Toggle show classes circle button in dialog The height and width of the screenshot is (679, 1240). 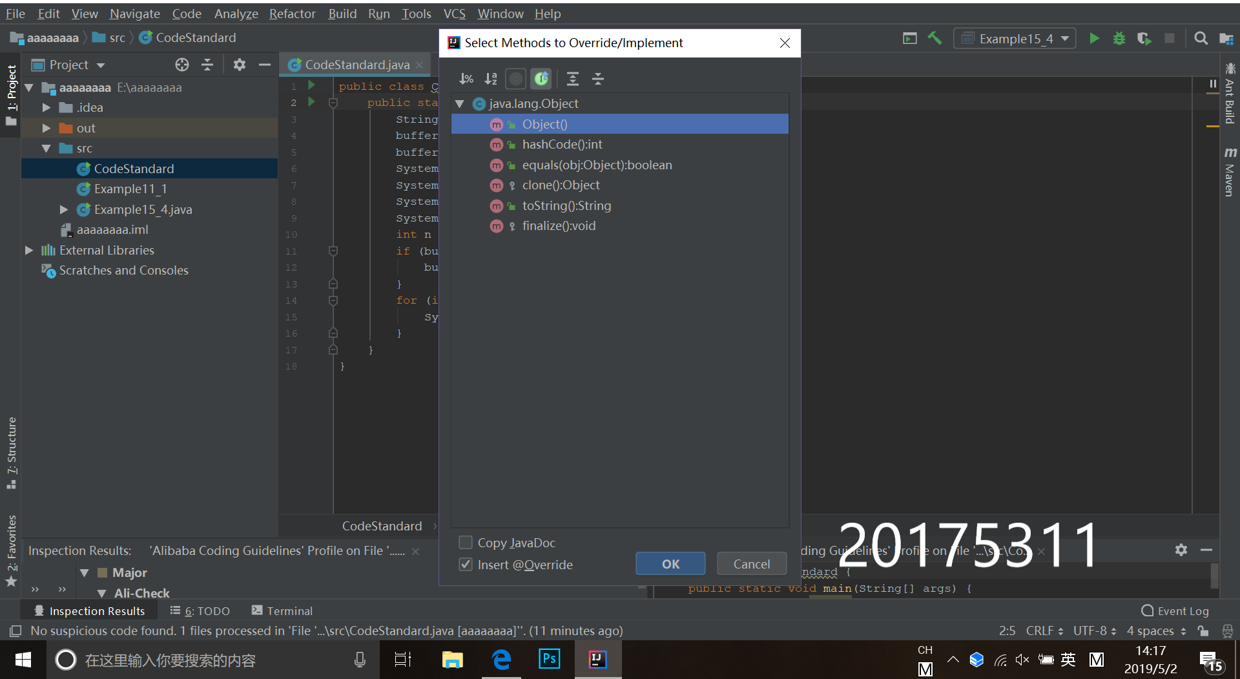click(x=515, y=79)
